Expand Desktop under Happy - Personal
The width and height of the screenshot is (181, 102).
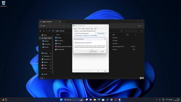[x=41, y=41]
